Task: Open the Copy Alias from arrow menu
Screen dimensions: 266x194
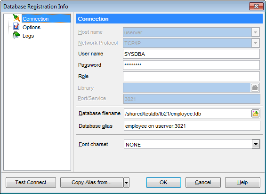Action: click(126, 182)
